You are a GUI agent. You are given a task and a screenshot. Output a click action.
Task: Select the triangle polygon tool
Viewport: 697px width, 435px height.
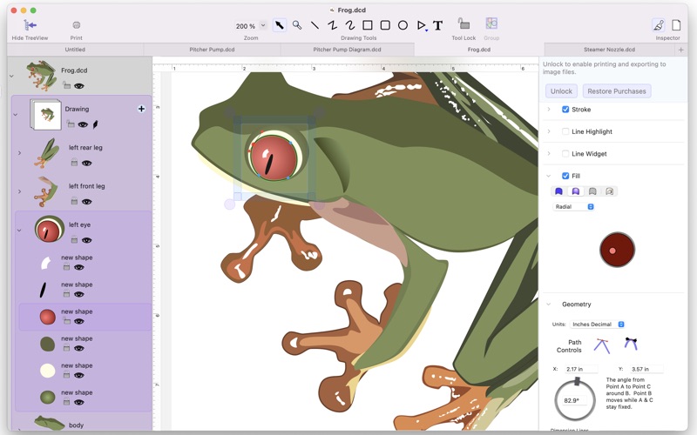(x=421, y=26)
